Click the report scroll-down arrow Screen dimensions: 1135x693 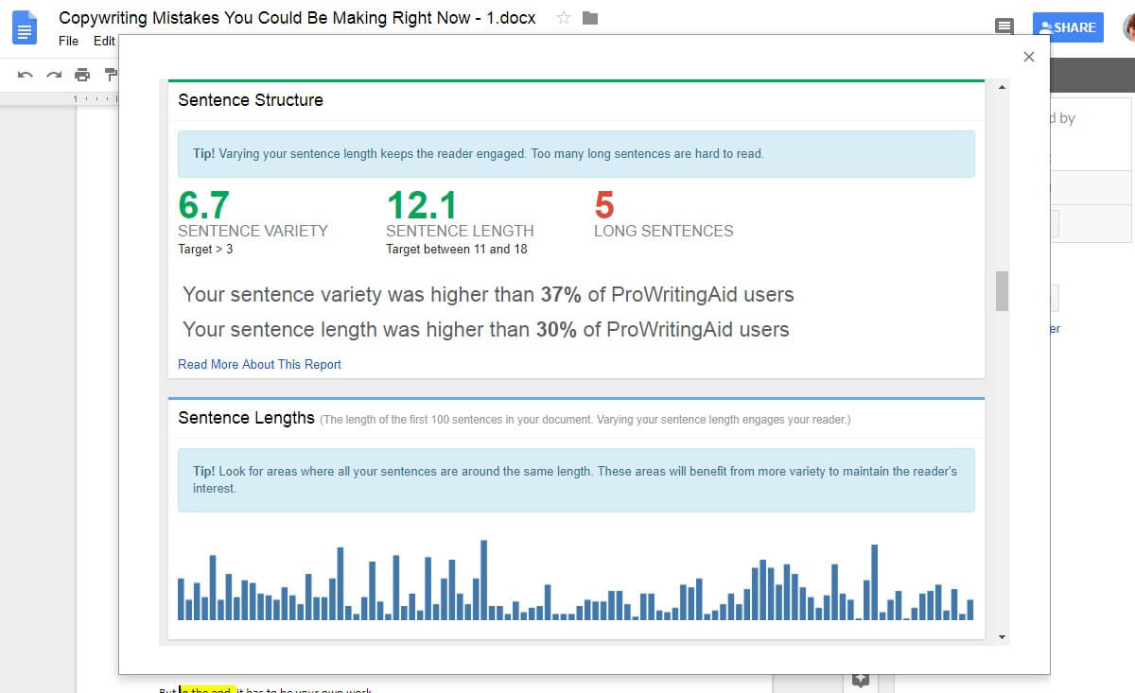(x=1002, y=637)
